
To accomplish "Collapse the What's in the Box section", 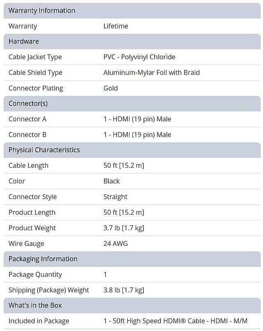I will [x=131, y=306].
